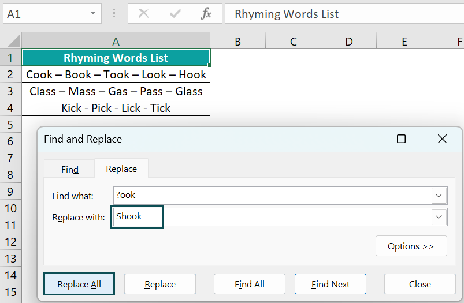This screenshot has height=303, width=464.
Task: Select row 5 header
Action: point(10,125)
